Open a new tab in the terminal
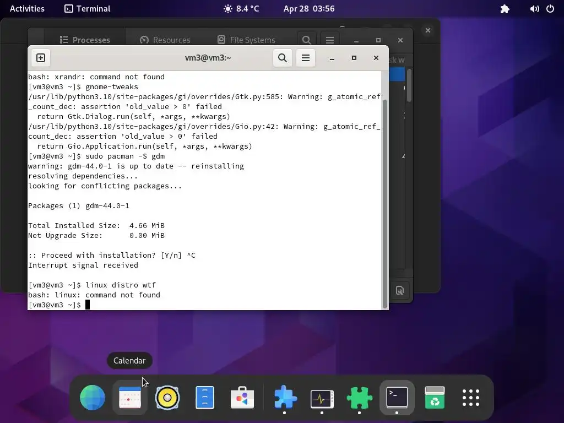This screenshot has height=423, width=564. [x=41, y=58]
